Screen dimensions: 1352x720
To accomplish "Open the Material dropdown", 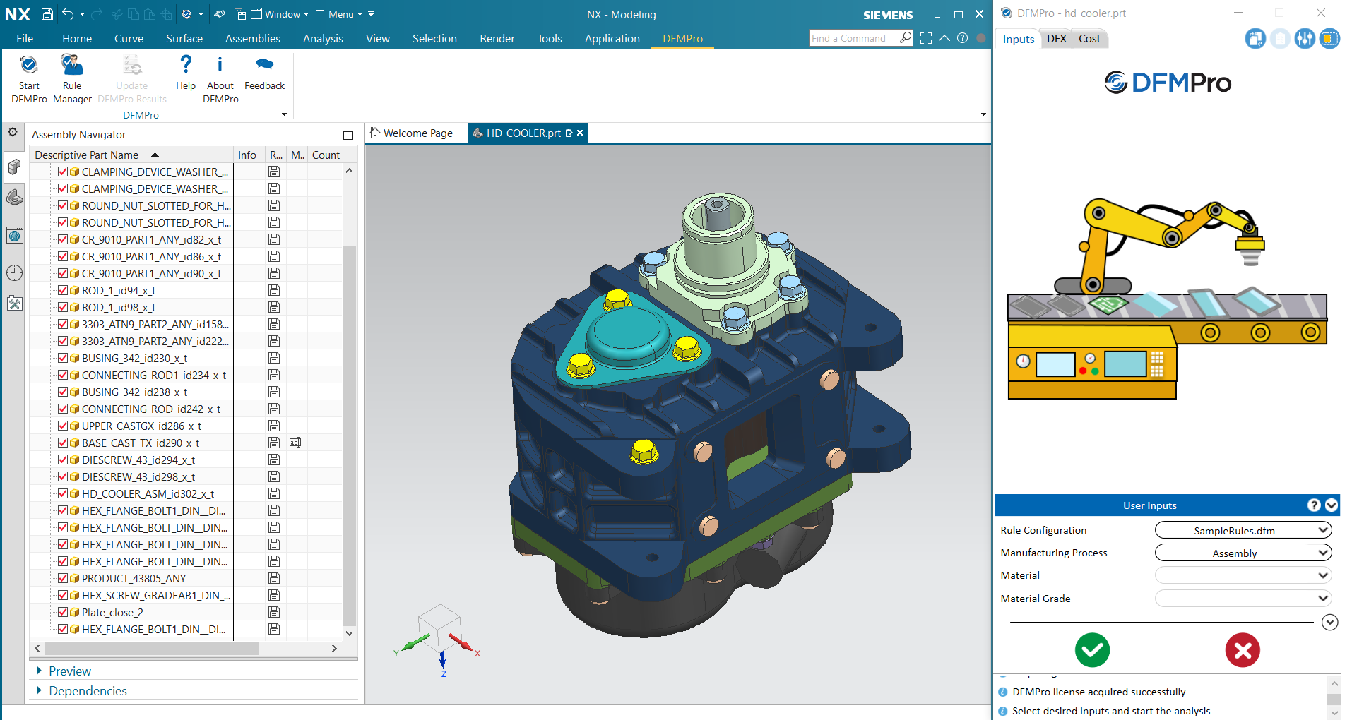I will [x=1243, y=575].
